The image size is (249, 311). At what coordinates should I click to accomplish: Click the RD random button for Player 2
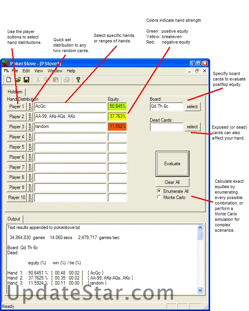tap(30, 117)
